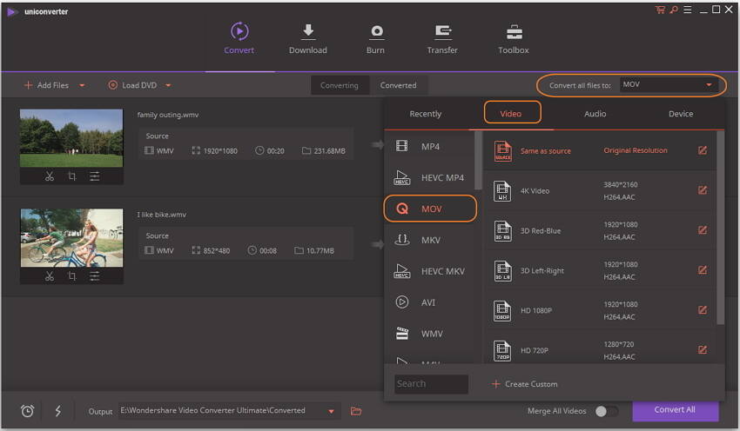Click the I like bike.wmv file name
This screenshot has height=431, width=740.
(x=162, y=215)
